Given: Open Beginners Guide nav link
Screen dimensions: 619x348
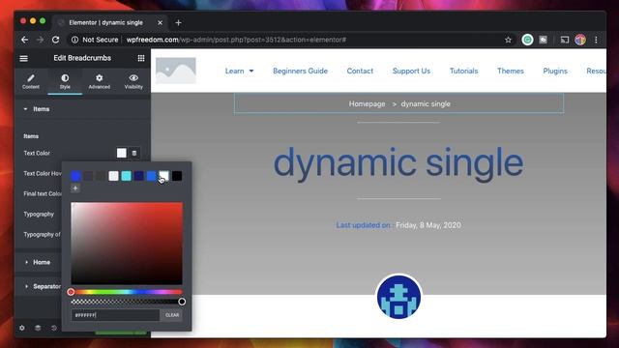Looking at the screenshot, I should pyautogui.click(x=300, y=71).
